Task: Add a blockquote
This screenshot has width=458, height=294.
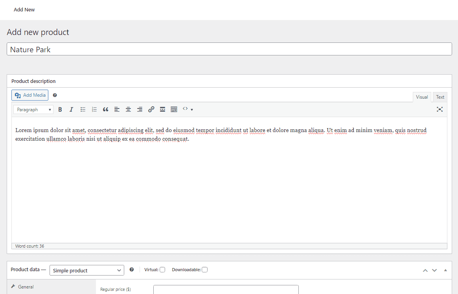Action: pos(105,110)
